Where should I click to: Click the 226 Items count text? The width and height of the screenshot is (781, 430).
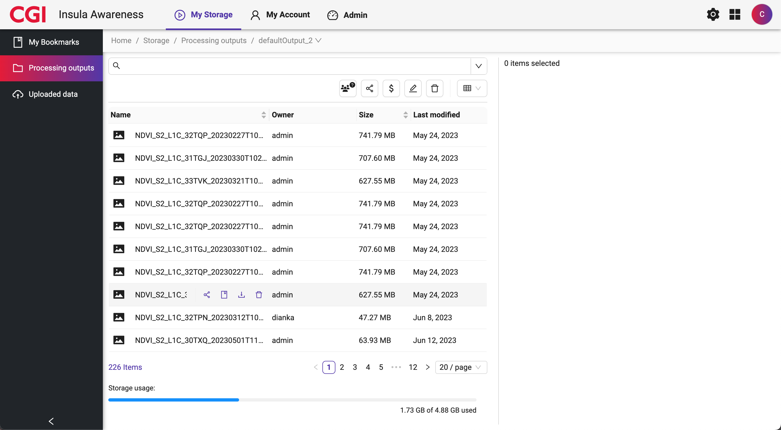pyautogui.click(x=125, y=367)
